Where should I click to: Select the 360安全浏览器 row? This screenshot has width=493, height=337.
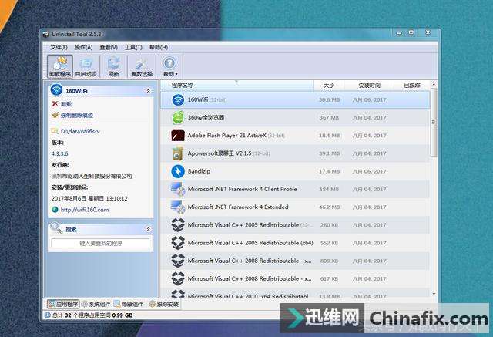[x=295, y=118]
